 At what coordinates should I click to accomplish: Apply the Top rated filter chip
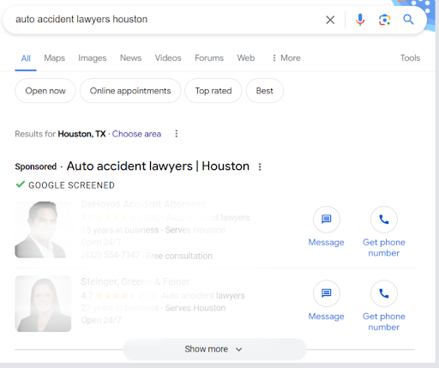[213, 91]
